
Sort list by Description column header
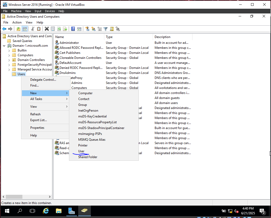click(173, 37)
